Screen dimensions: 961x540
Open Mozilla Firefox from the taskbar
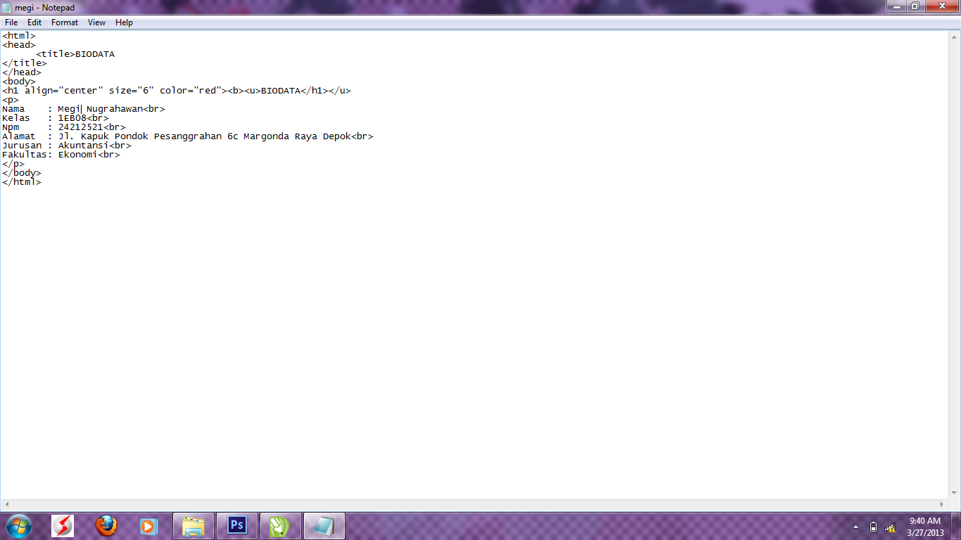pyautogui.click(x=106, y=525)
